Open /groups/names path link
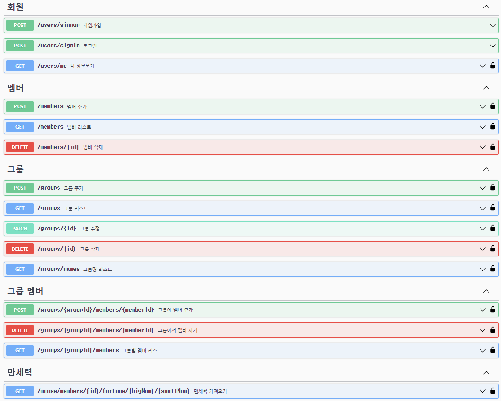501x401 pixels. (x=59, y=269)
